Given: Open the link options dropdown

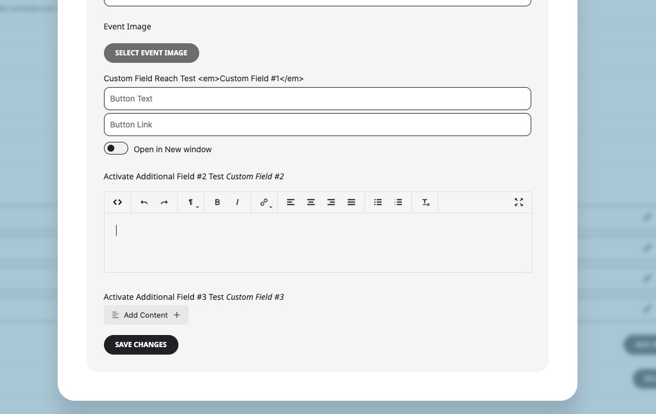Looking at the screenshot, I should coord(270,207).
